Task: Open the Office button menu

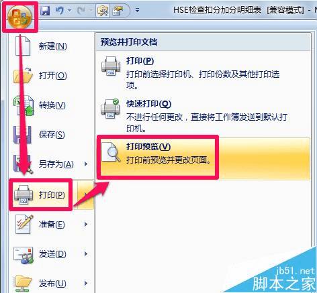Action: click(x=19, y=17)
